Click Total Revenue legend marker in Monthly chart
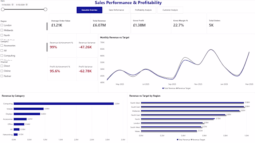 point(163,88)
